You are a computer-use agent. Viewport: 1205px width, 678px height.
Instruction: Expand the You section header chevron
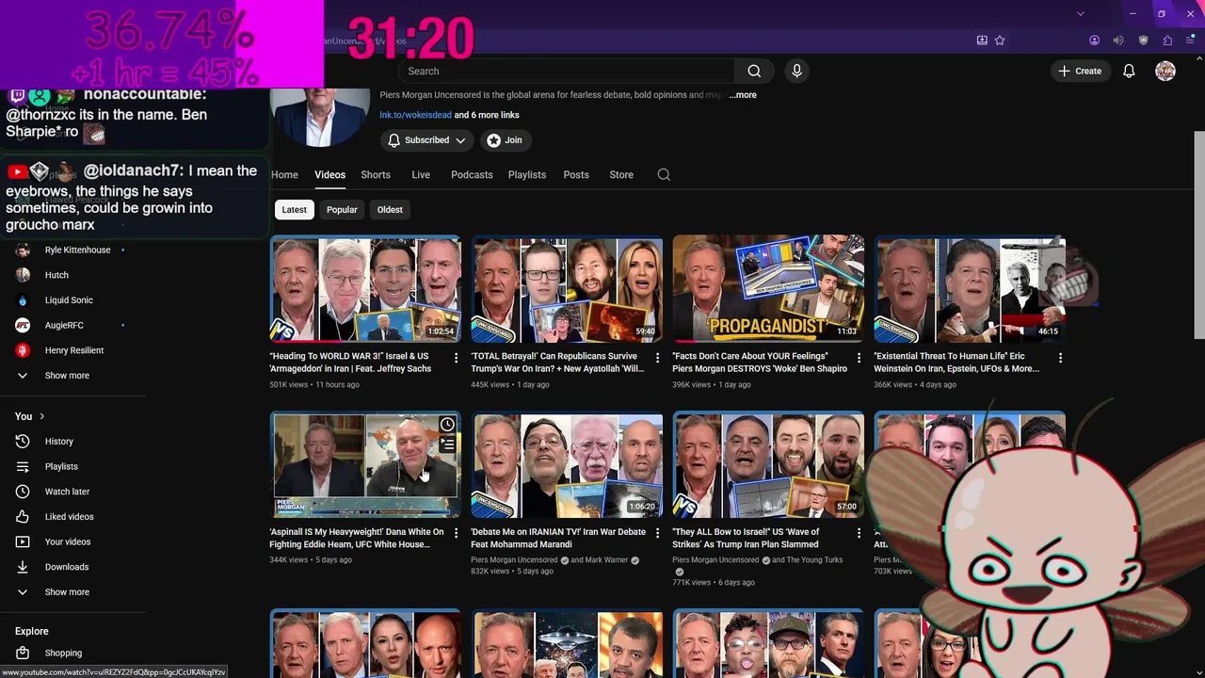coord(41,416)
